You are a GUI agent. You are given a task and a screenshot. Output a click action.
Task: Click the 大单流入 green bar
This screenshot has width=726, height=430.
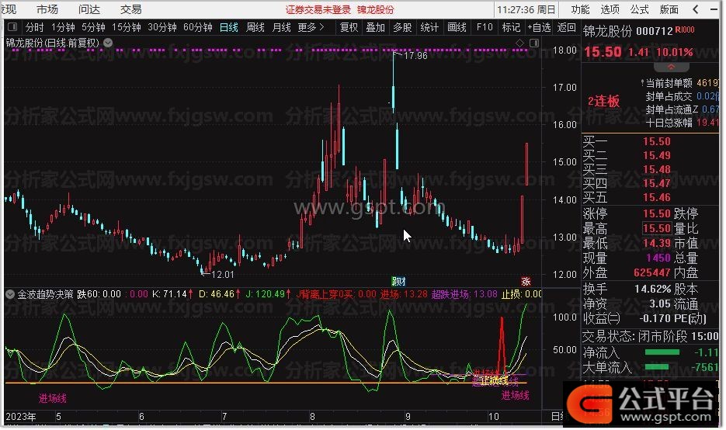pyautogui.click(x=657, y=367)
